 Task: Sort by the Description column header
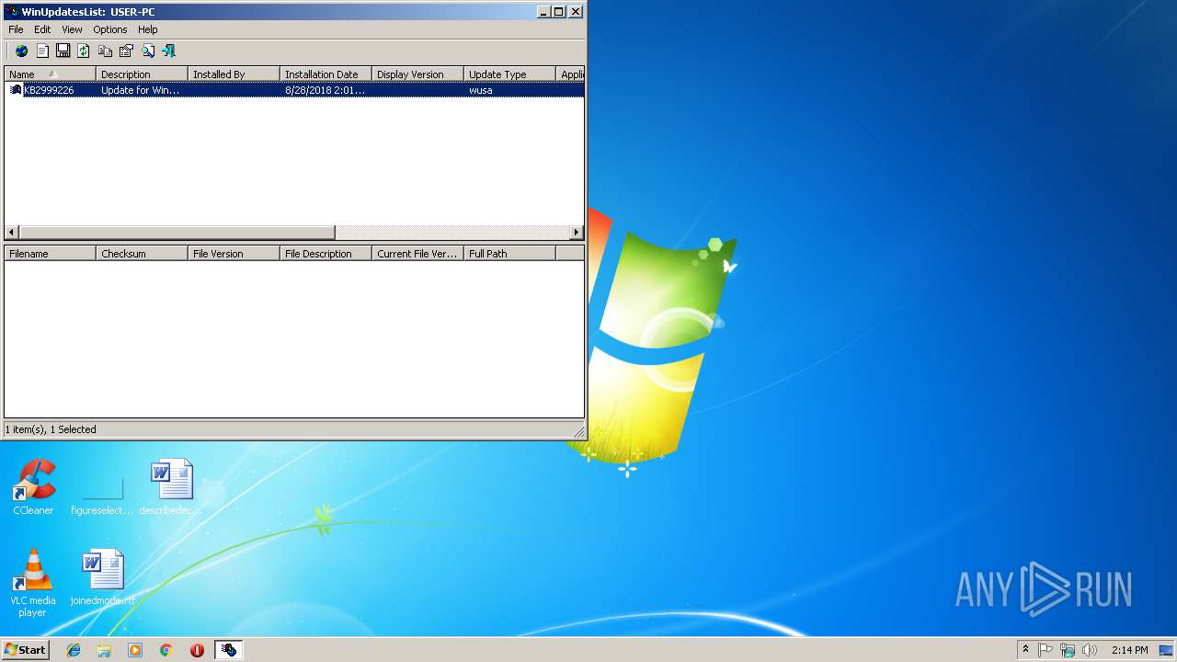coord(142,74)
